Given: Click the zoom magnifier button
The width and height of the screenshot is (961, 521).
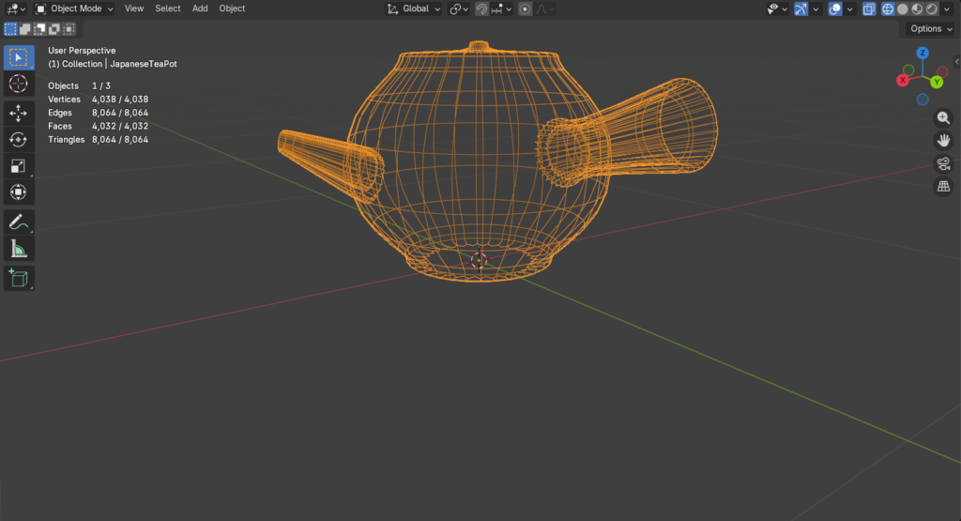Looking at the screenshot, I should point(943,118).
